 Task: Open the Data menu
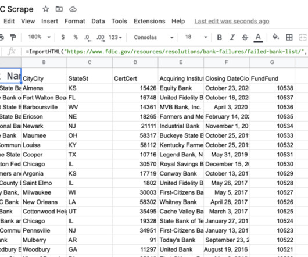point(98,21)
